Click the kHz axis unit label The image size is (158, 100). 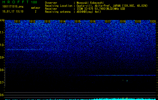coord(2,20)
